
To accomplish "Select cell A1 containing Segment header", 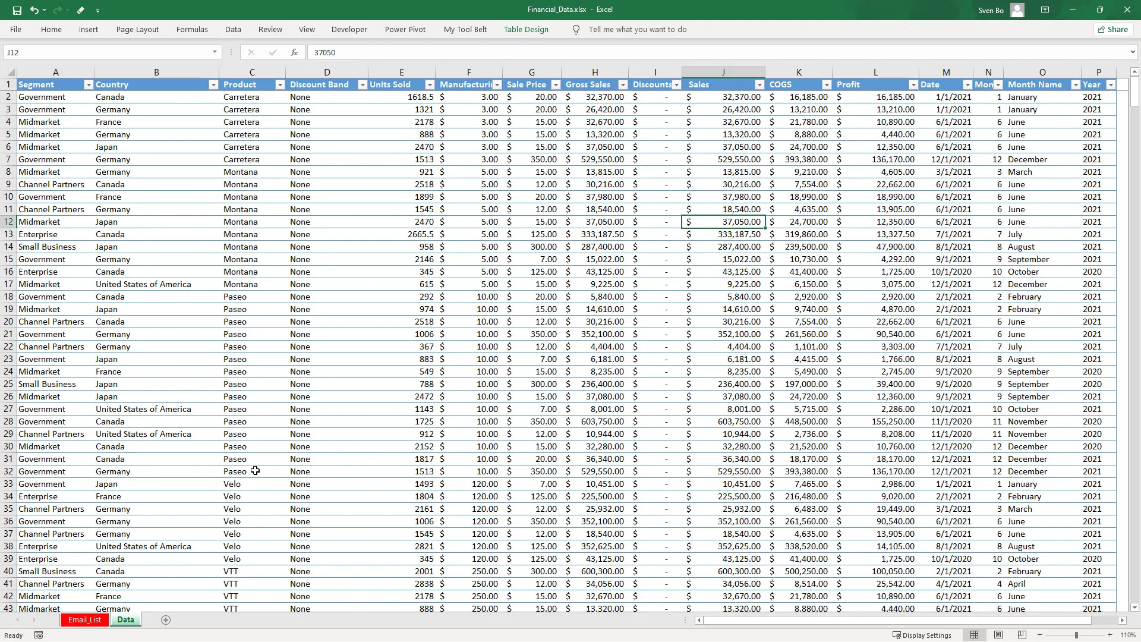I will tap(36, 84).
